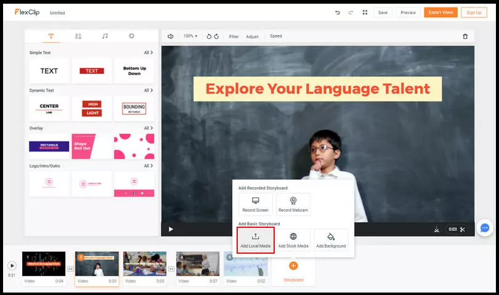Add the red box TEXT style
Image resolution: width=499 pixels, height=295 pixels.
click(92, 71)
